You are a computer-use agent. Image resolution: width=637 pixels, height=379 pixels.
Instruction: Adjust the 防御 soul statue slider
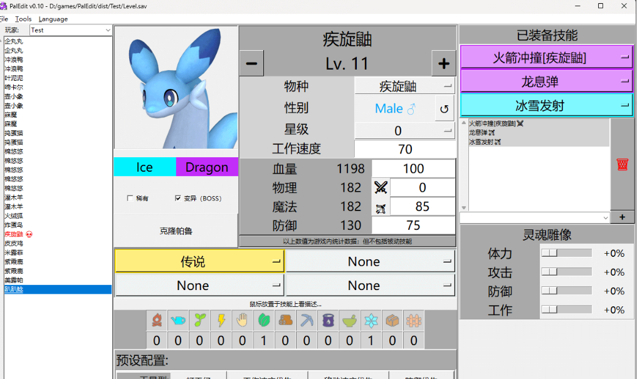click(x=566, y=291)
